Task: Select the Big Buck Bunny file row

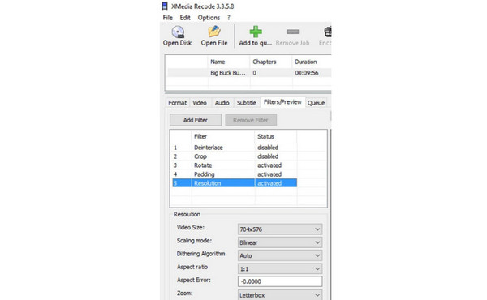Action: 249,73
